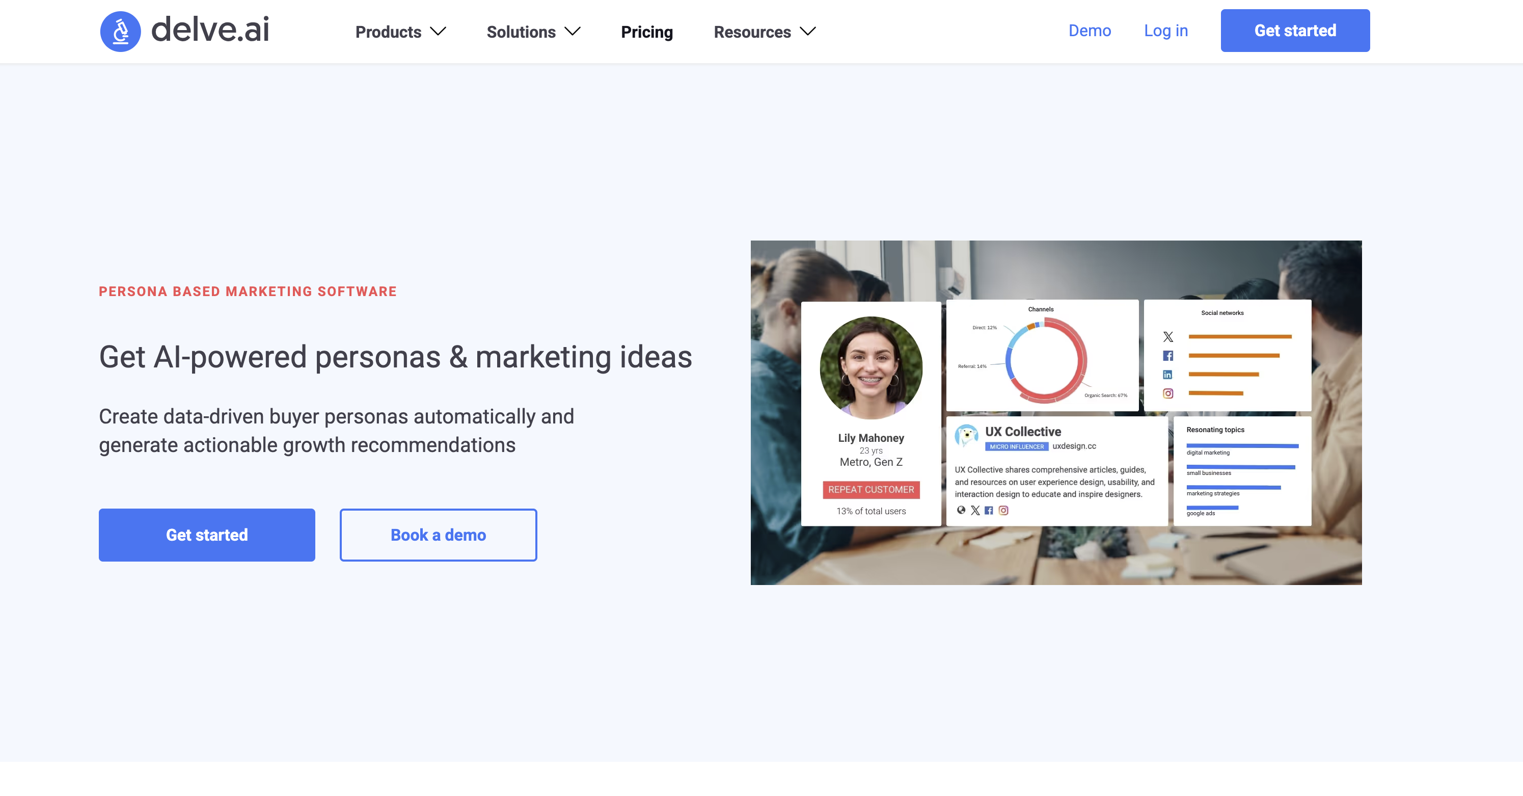
Task: Click the X icon in Social networks panel
Action: click(1167, 336)
